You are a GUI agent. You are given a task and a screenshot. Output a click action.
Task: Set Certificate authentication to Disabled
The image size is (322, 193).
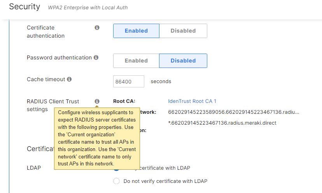pos(183,31)
